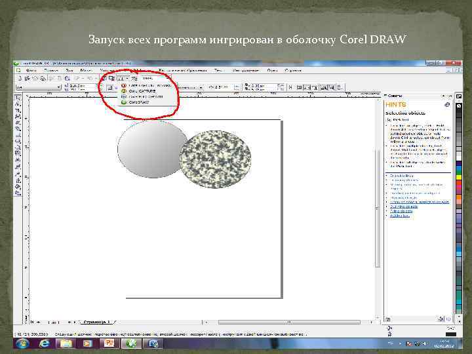Click the palette scroll-down arrow

coord(459,317)
